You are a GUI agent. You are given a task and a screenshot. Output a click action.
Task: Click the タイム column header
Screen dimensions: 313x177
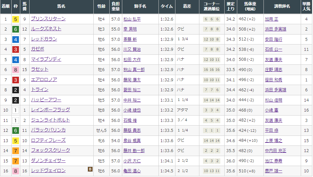pos(167,6)
